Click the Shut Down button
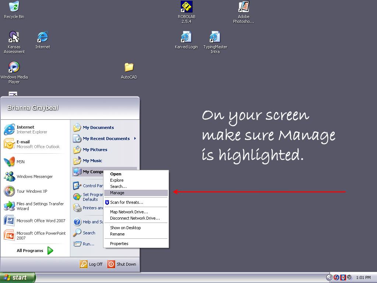 [x=121, y=264]
